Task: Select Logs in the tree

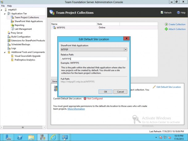Action: [x=14, y=48]
